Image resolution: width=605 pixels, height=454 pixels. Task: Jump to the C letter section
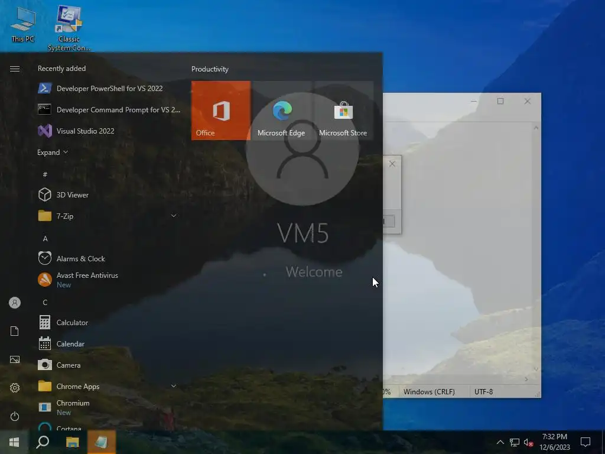[x=45, y=302]
